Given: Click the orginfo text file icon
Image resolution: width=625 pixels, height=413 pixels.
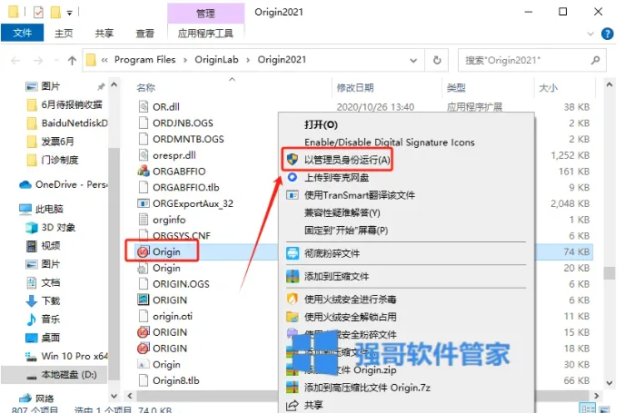Looking at the screenshot, I should click(x=144, y=220).
